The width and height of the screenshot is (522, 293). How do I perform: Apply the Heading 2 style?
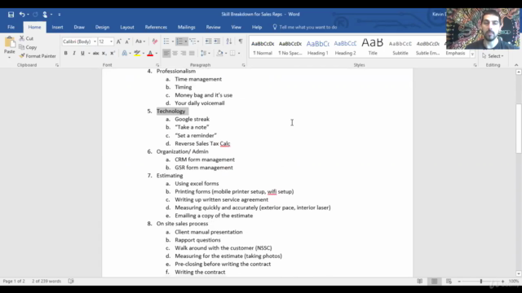pyautogui.click(x=345, y=47)
